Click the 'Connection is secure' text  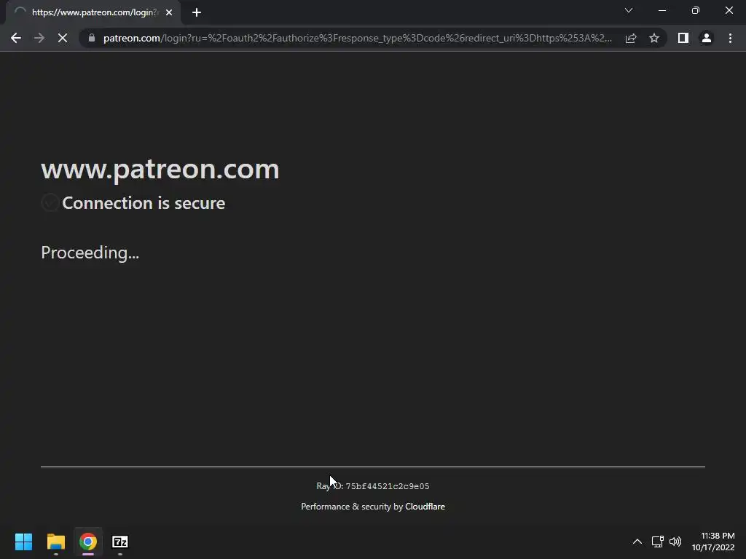coord(144,203)
